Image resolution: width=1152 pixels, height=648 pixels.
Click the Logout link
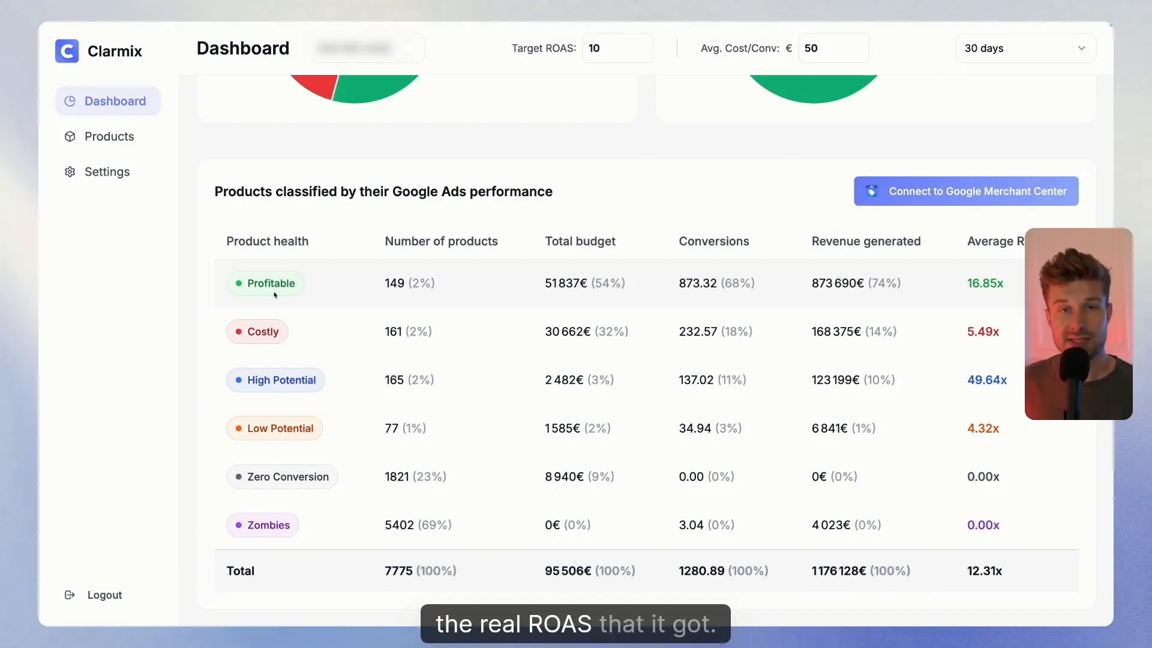104,595
